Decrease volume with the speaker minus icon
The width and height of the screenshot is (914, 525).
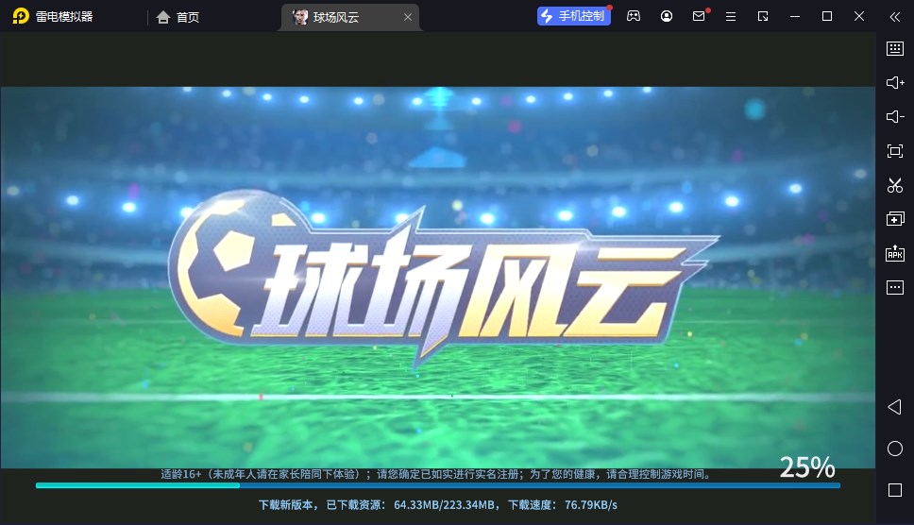point(895,116)
